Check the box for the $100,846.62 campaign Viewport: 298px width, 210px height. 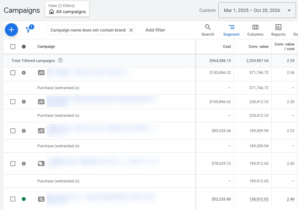(13, 102)
